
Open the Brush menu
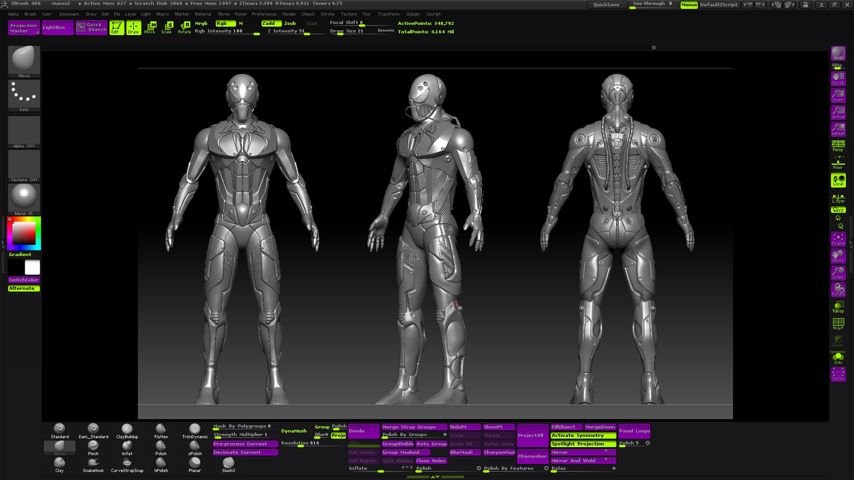click(30, 14)
